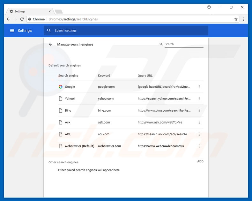Click ADD to add search engine

200,161
